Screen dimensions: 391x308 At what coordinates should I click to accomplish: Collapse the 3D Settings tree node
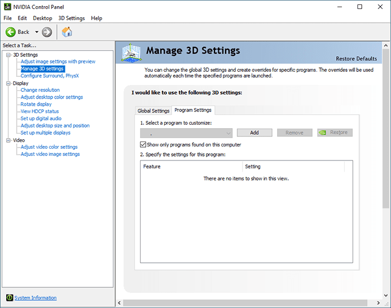tap(9, 55)
